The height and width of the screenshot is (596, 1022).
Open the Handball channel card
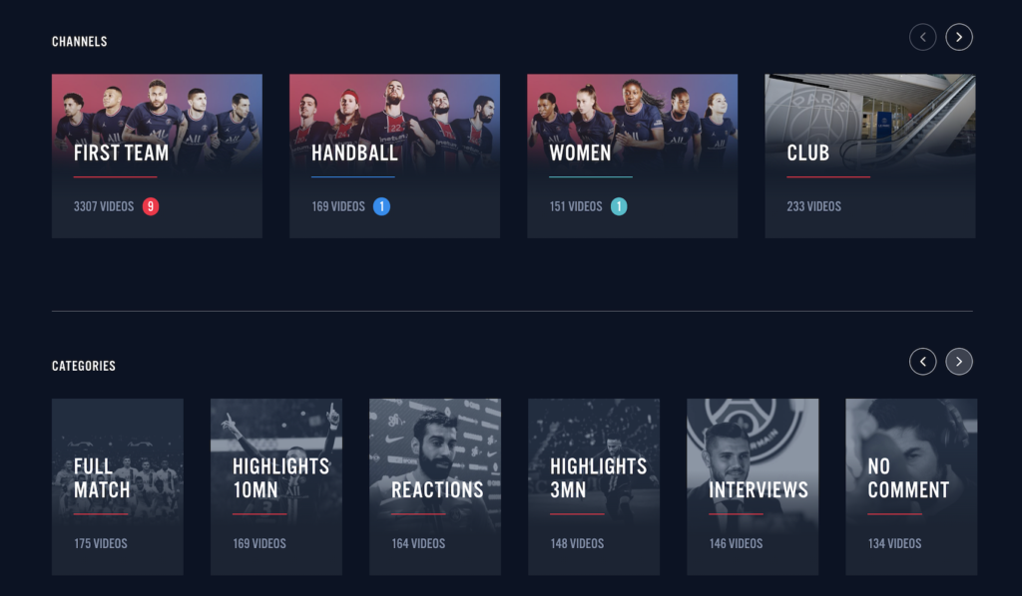click(x=395, y=156)
